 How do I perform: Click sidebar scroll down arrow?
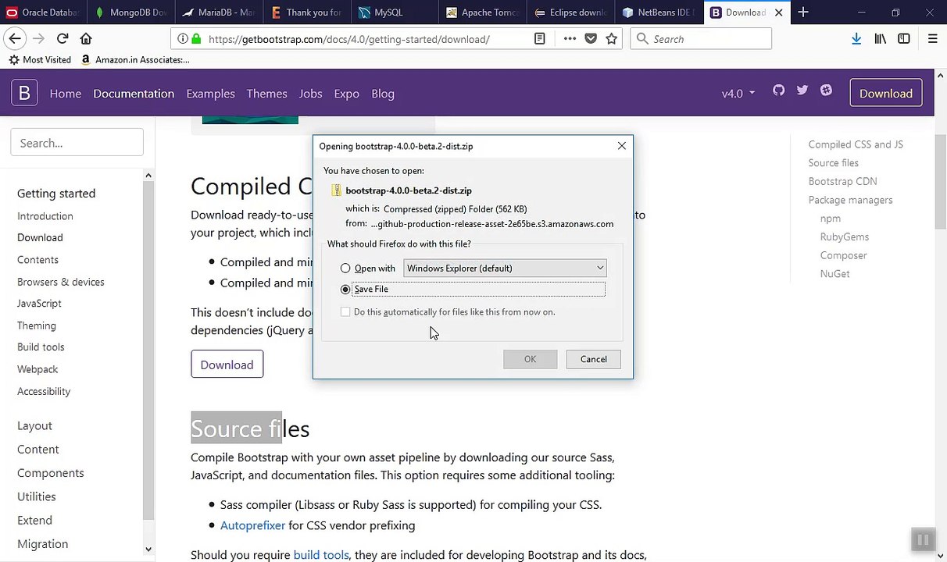[x=148, y=550]
